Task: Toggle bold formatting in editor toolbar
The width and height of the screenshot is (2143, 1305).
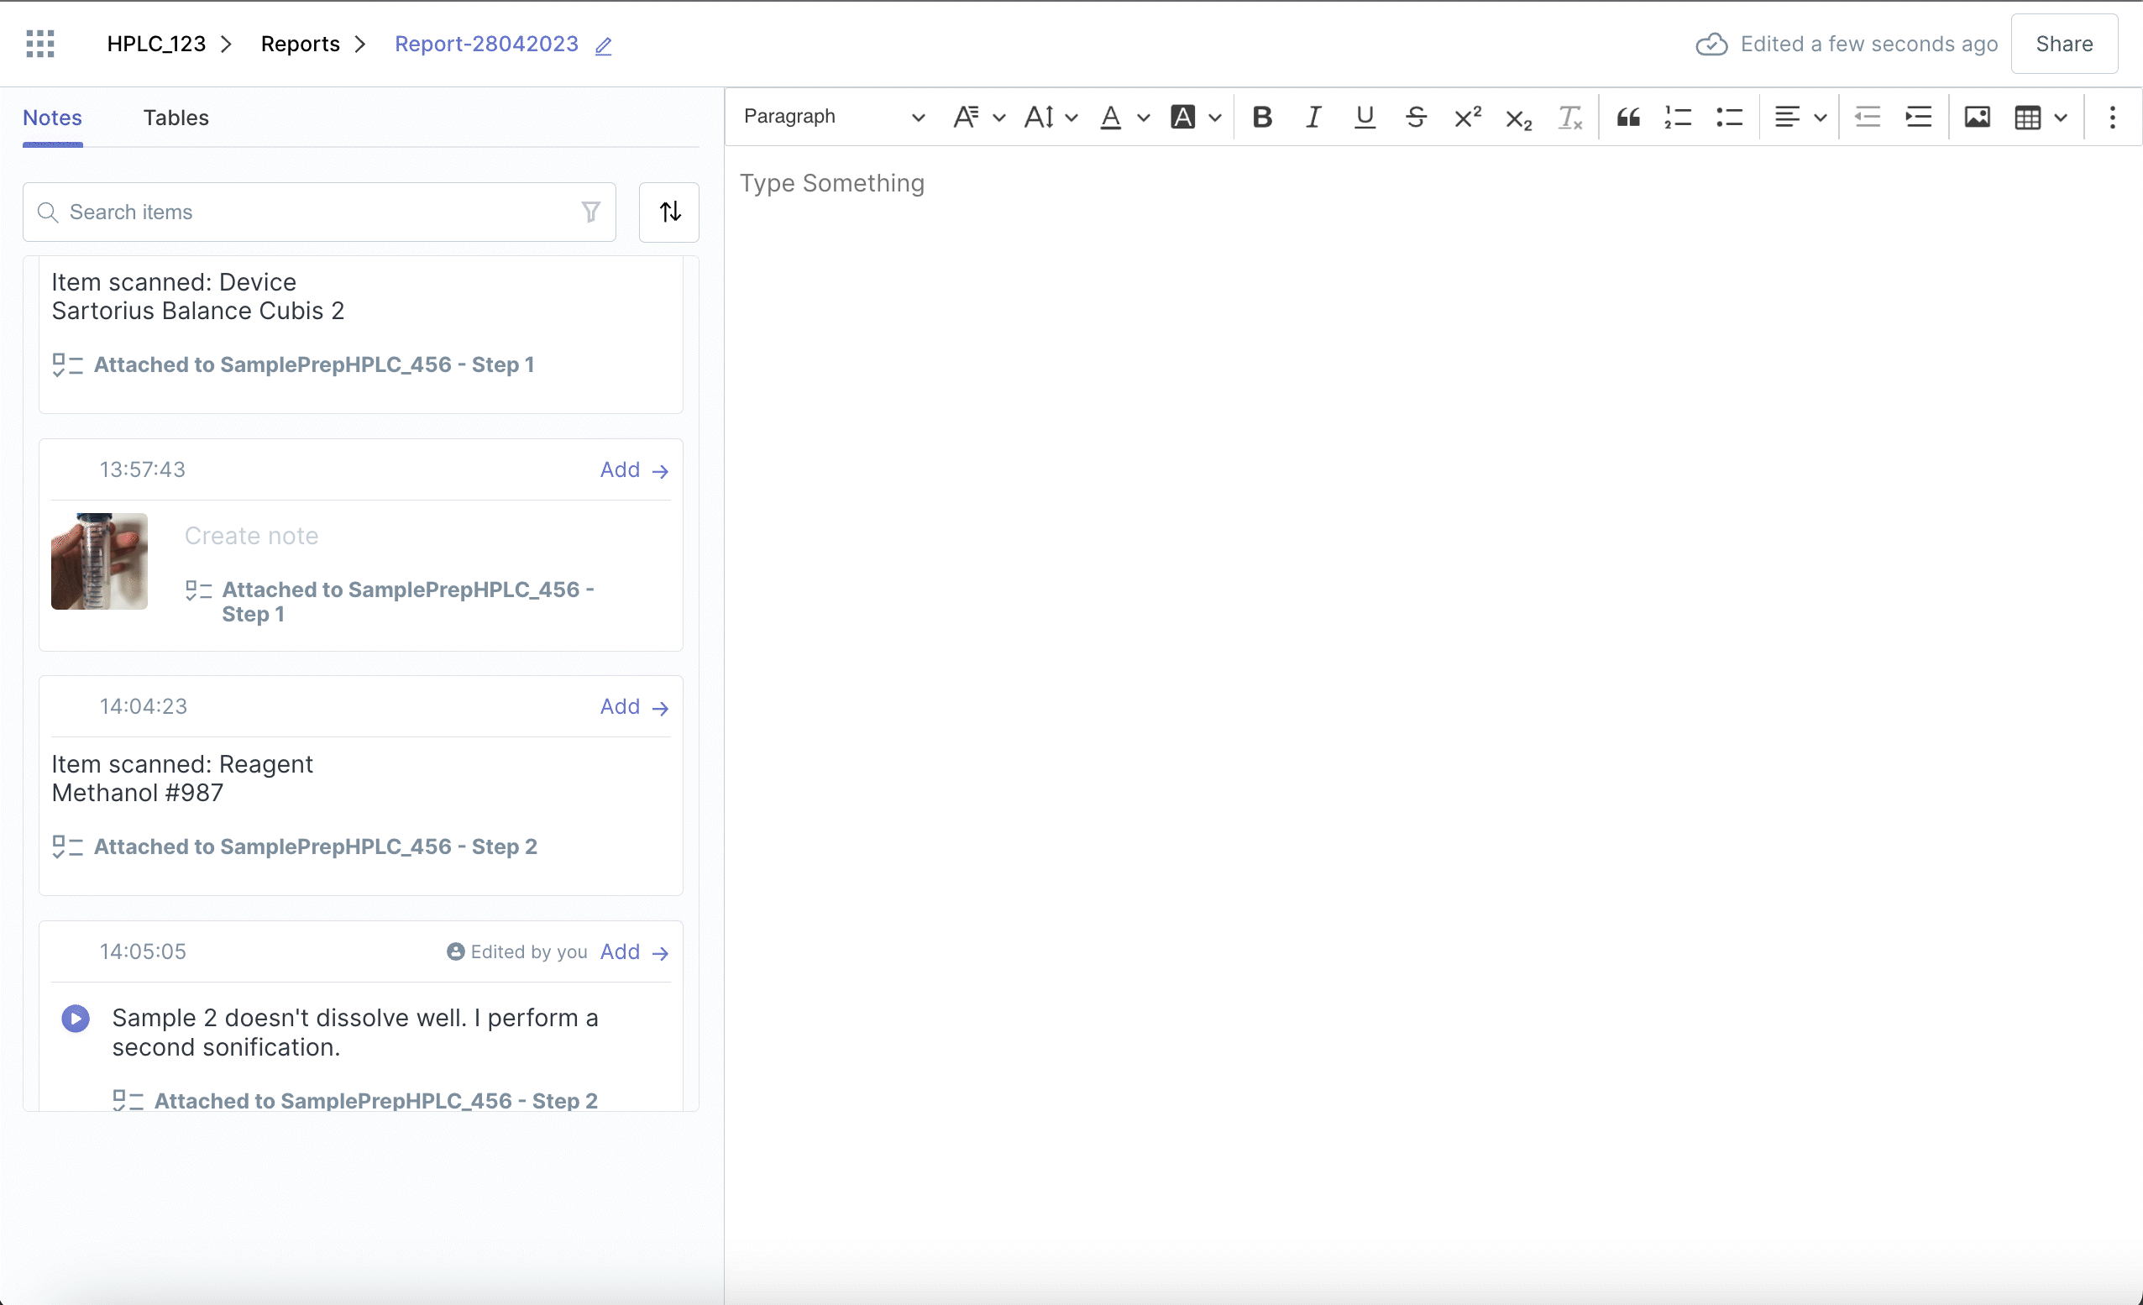Action: pyautogui.click(x=1262, y=117)
